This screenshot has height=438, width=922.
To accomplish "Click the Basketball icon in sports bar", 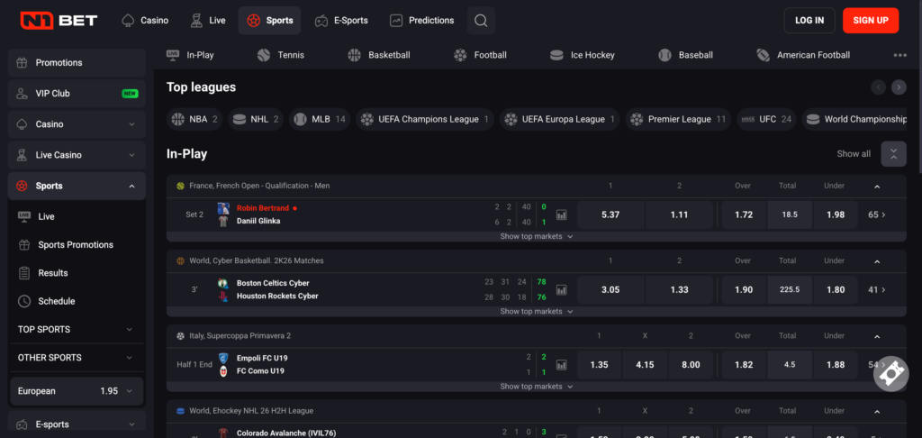I will [354, 55].
